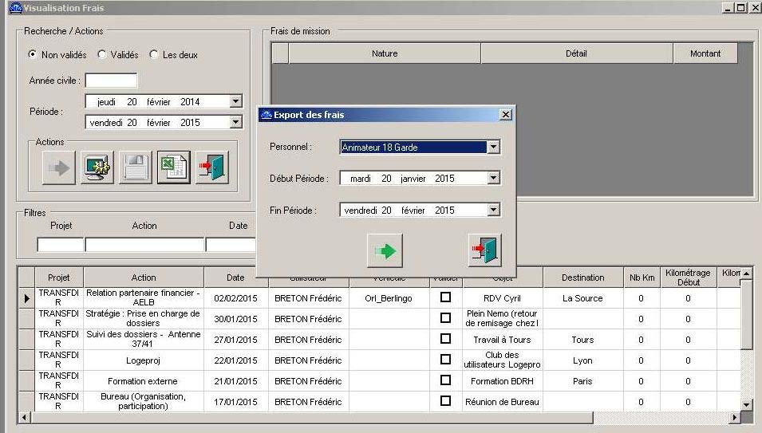This screenshot has width=762, height=433.
Task: Expand the Début Période date picker
Action: coord(493,179)
